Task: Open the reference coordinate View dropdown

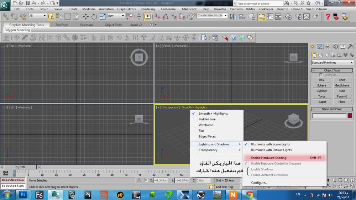Action: coord(116,16)
